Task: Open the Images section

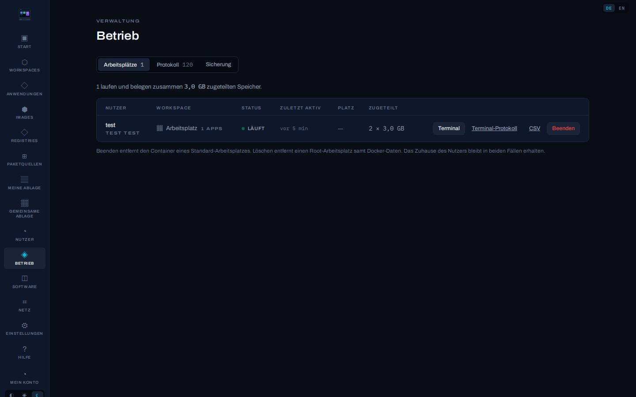Action: 24,112
